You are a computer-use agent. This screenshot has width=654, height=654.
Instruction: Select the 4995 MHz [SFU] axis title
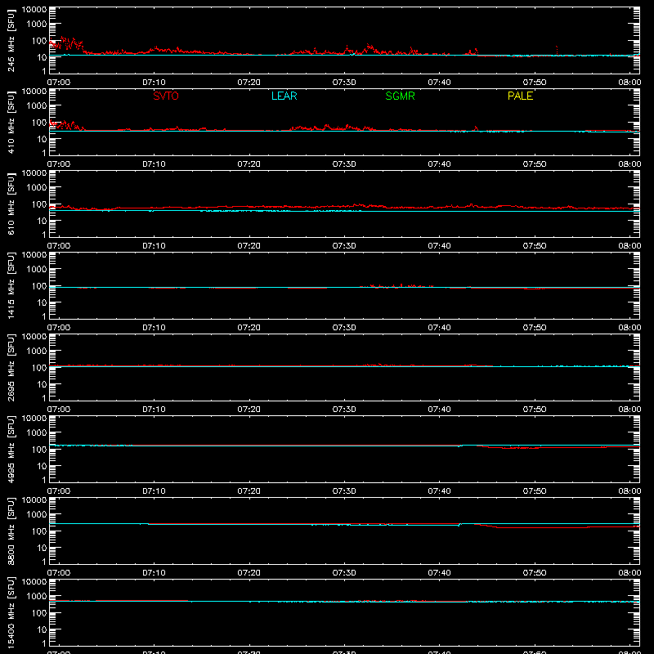(11, 450)
